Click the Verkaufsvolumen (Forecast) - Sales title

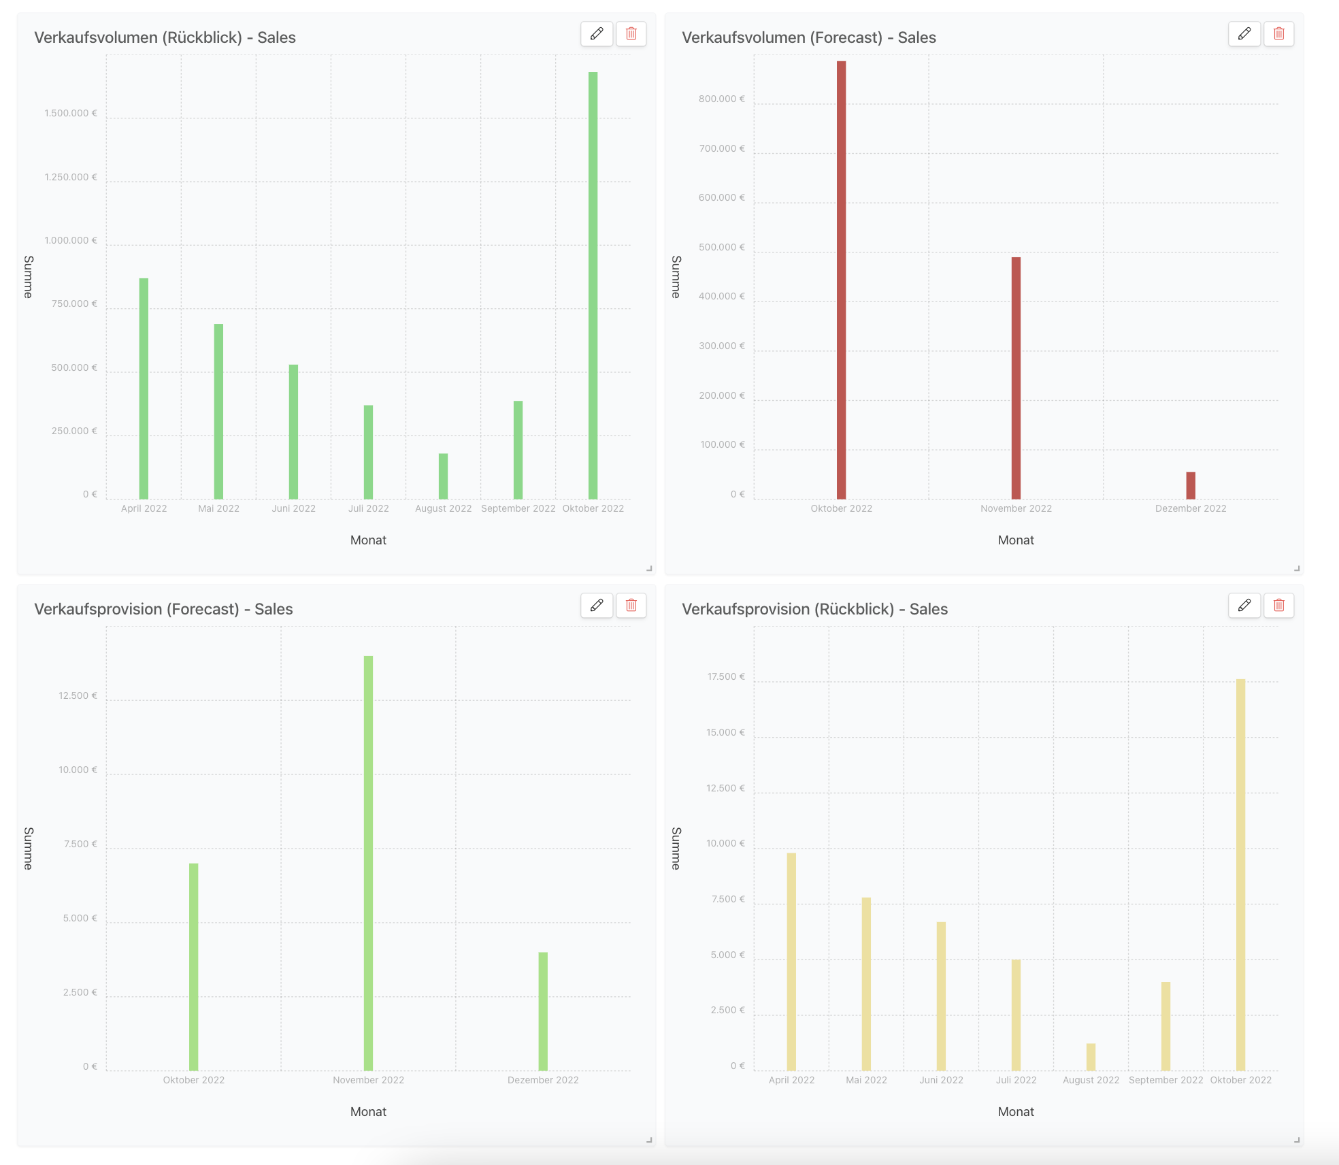(x=809, y=37)
